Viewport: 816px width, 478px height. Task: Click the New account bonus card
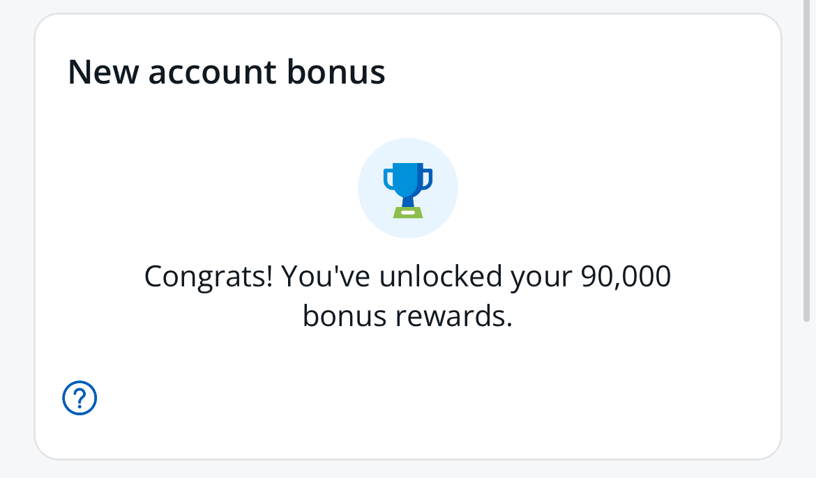coord(408,237)
